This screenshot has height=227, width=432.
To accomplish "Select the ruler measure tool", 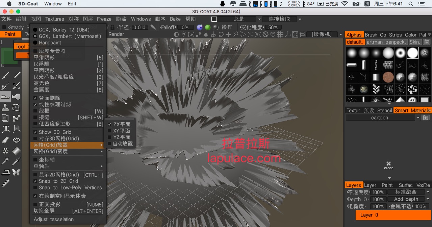I will pos(5,183).
